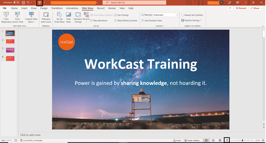
Task: Start slide show From Current Slide
Action: tap(17, 17)
